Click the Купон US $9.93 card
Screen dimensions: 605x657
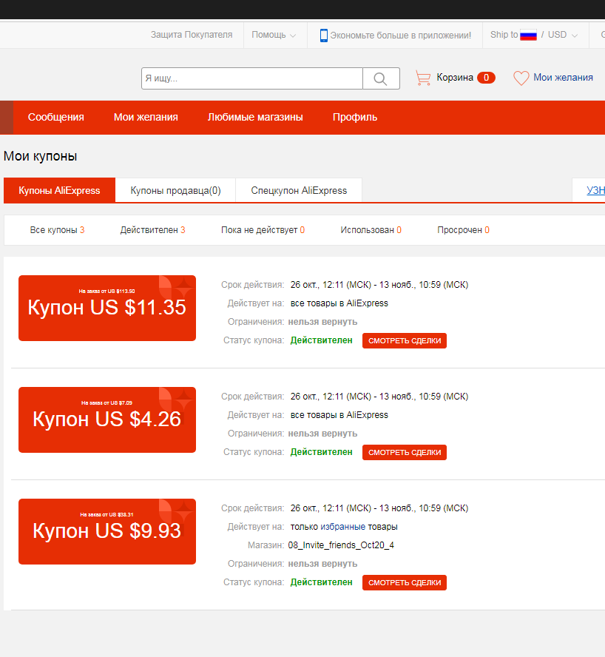(x=107, y=531)
